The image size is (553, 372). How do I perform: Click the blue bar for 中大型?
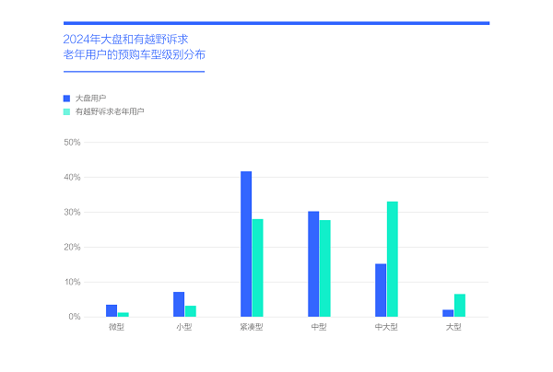pos(381,290)
